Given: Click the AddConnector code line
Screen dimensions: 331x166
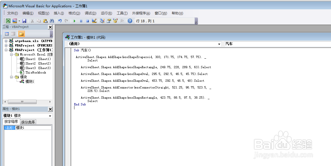Looking at the screenshot, I should (146, 87).
